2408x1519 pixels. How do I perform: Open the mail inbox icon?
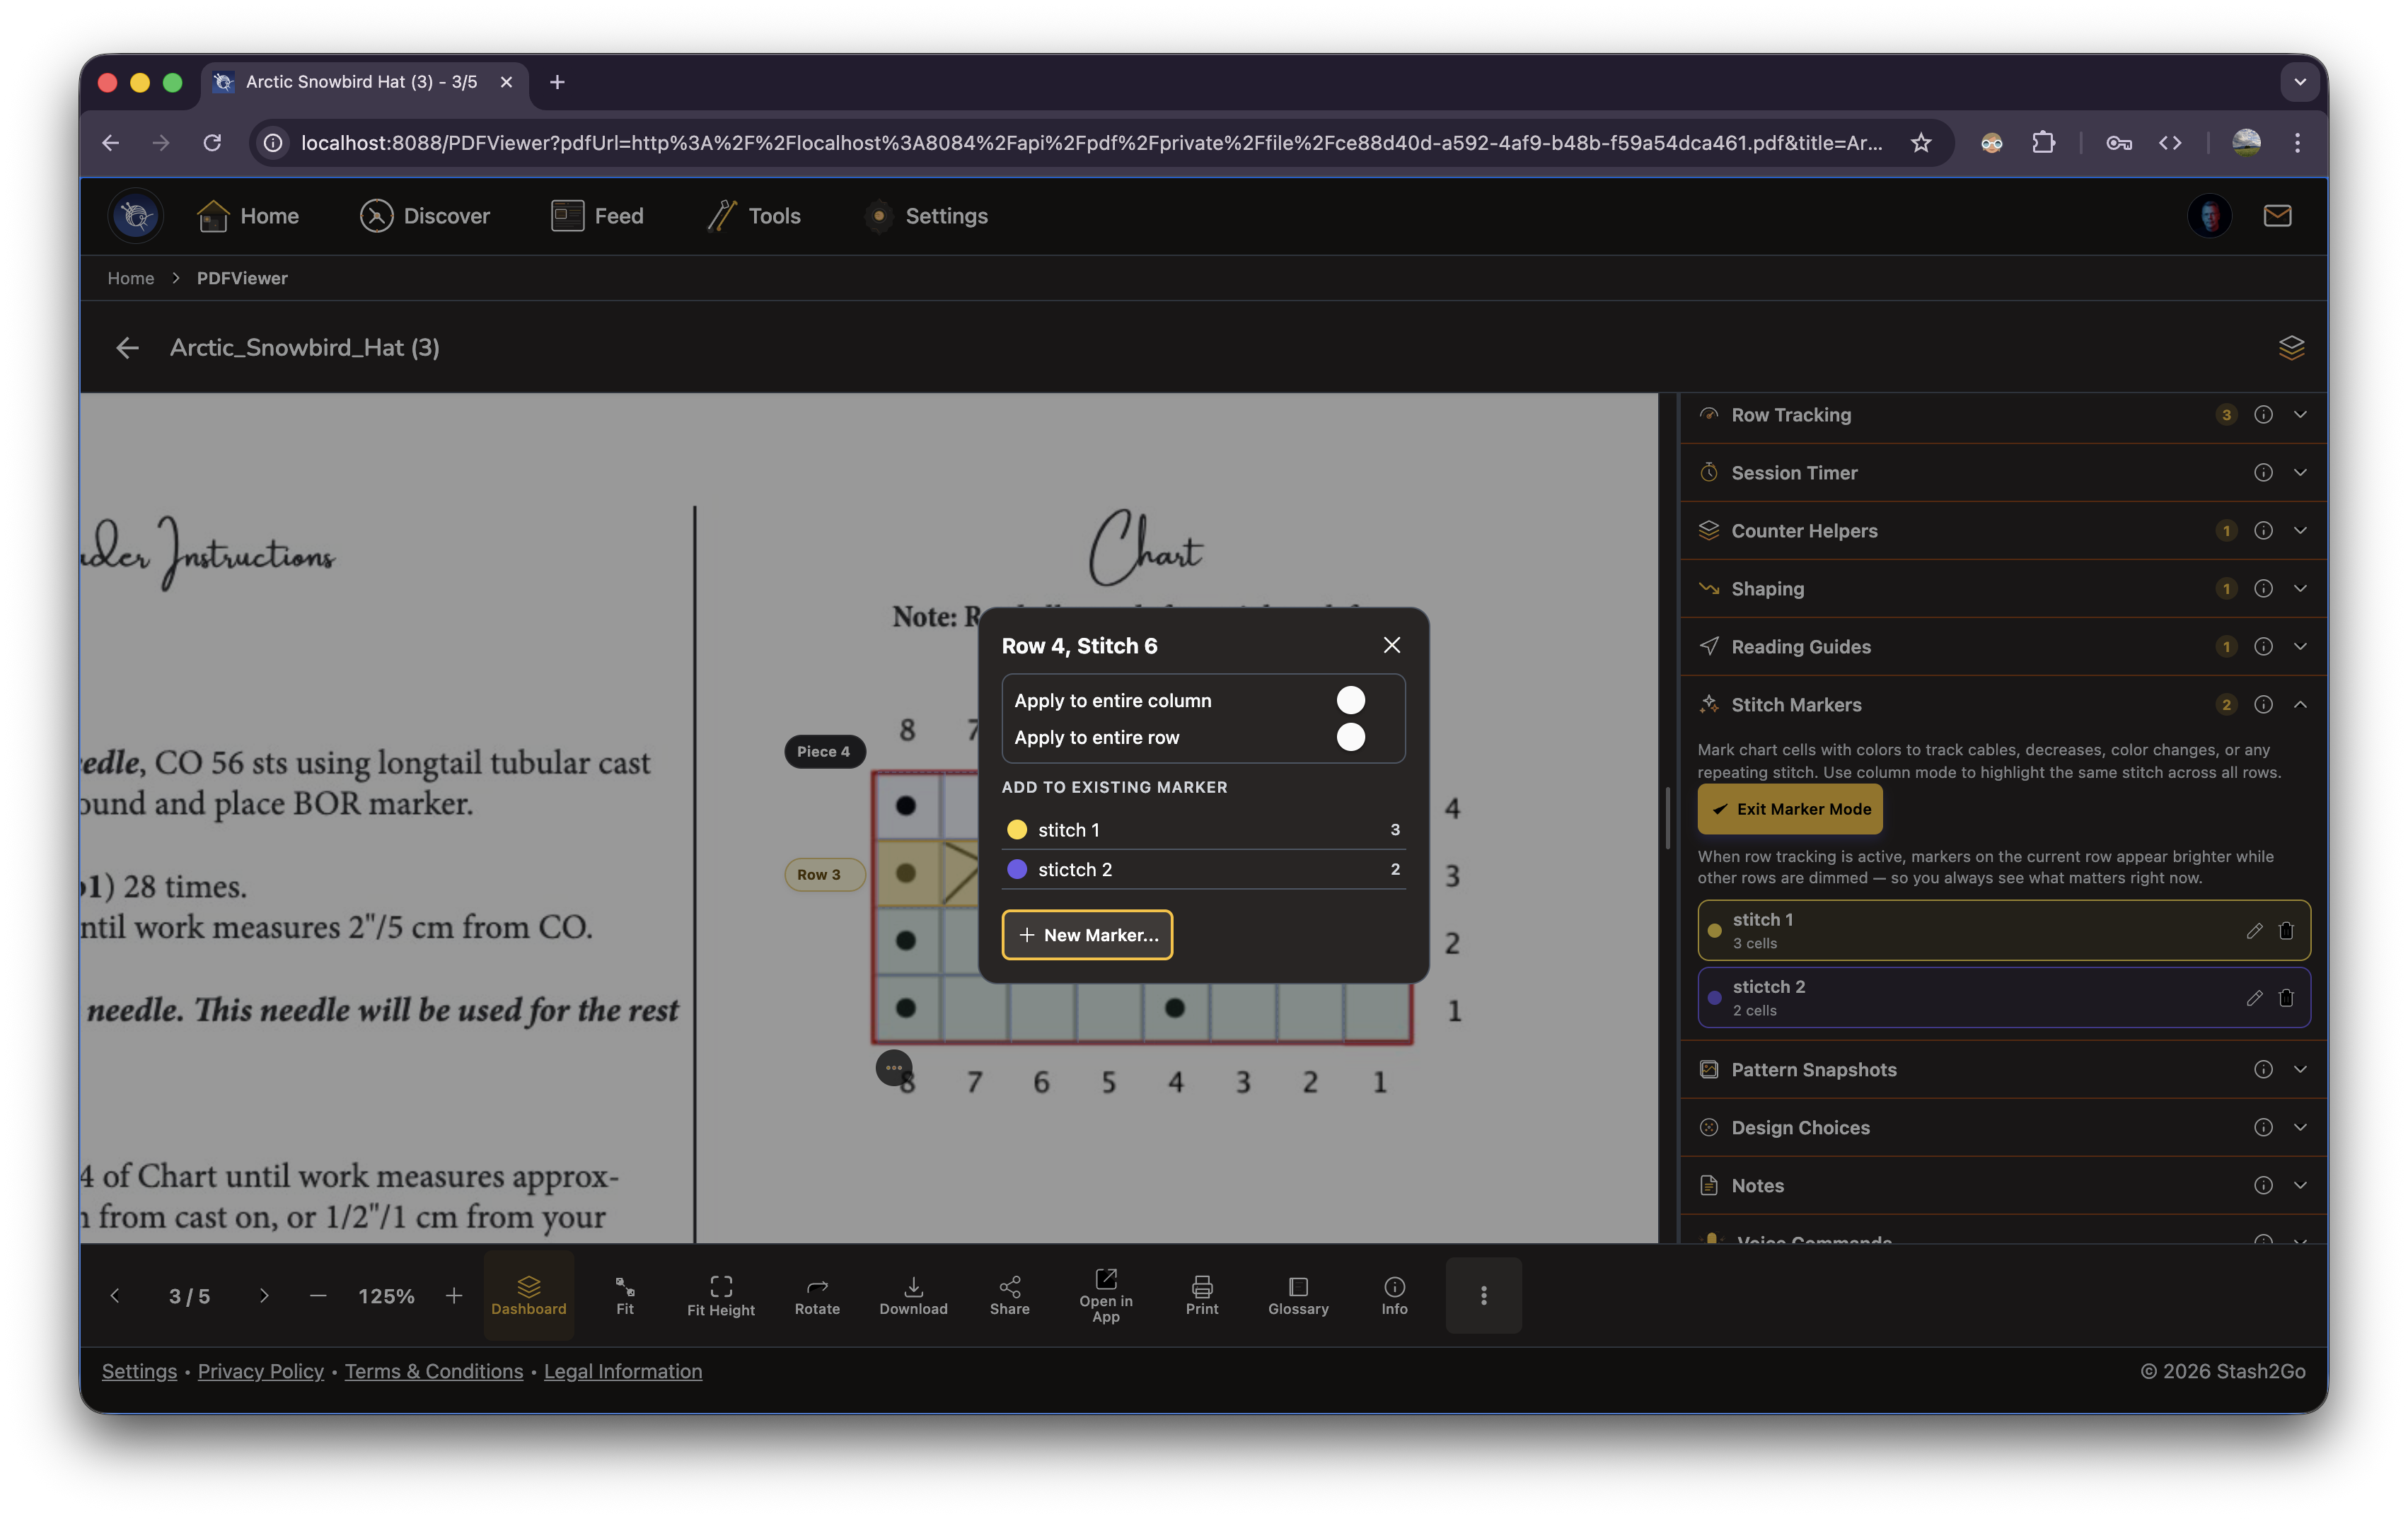pyautogui.click(x=2277, y=216)
